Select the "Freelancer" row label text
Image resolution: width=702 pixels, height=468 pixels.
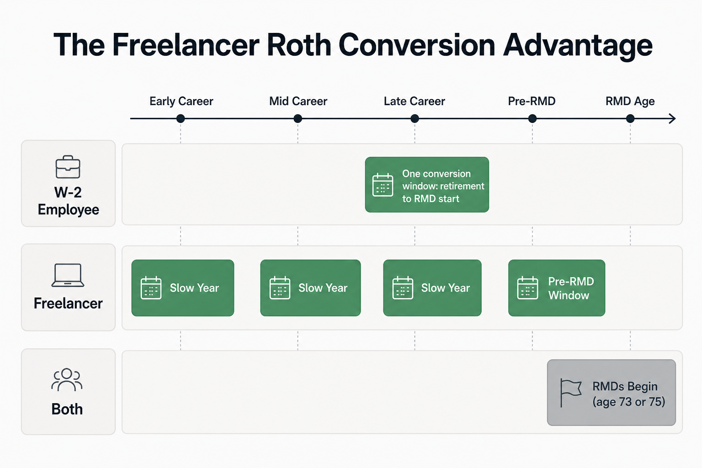coord(68,303)
